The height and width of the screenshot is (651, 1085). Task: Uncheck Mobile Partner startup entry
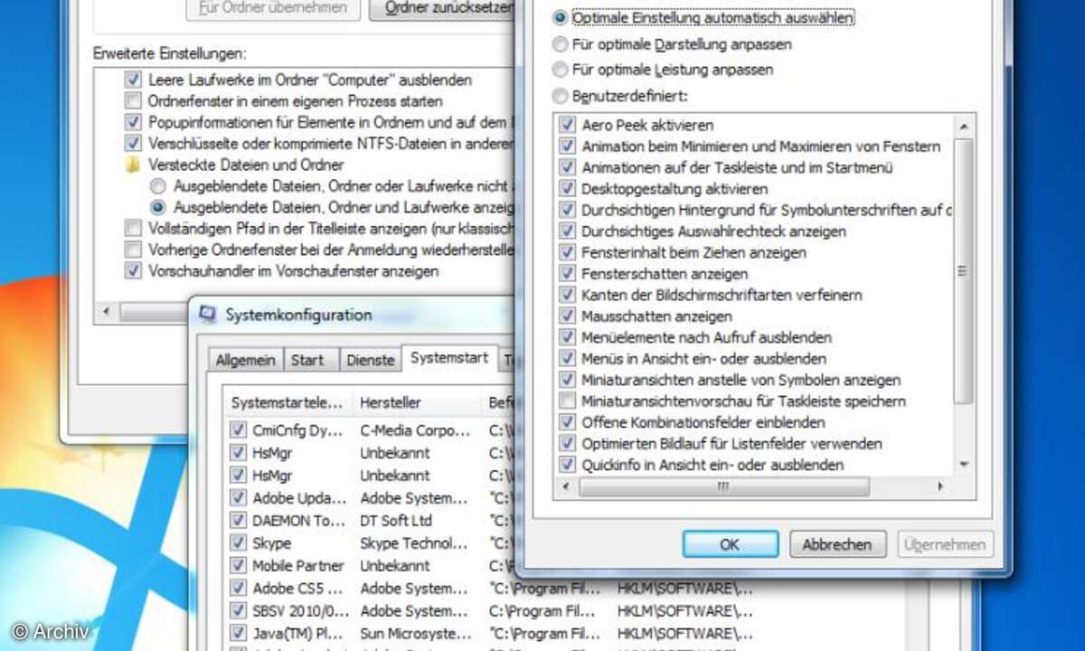tap(238, 565)
